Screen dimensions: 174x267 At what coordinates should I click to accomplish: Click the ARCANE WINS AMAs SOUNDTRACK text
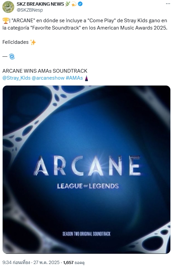[45, 71]
